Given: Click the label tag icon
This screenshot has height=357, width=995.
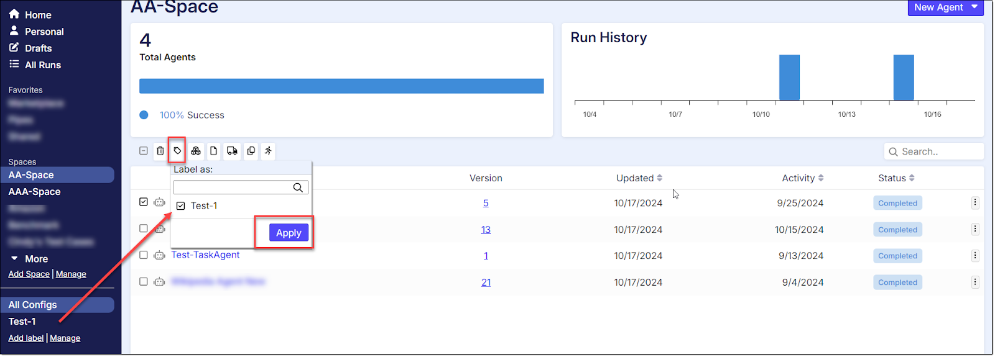Looking at the screenshot, I should click(x=177, y=151).
